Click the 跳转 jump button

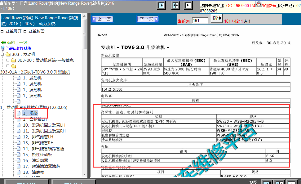click(217, 18)
